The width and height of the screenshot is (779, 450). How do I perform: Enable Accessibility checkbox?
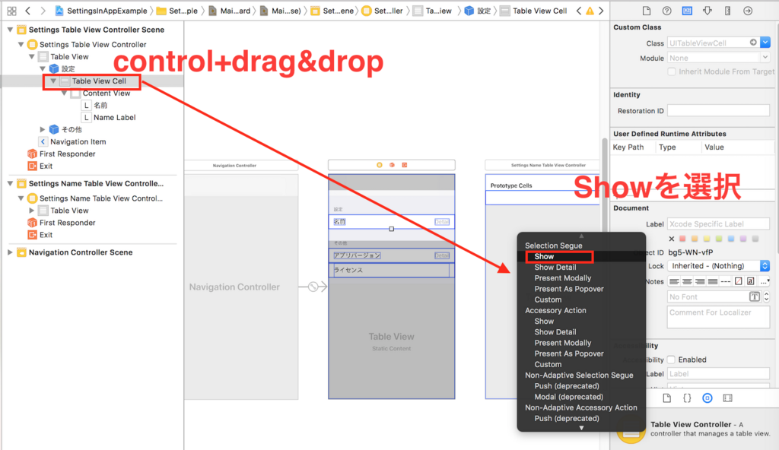click(671, 360)
